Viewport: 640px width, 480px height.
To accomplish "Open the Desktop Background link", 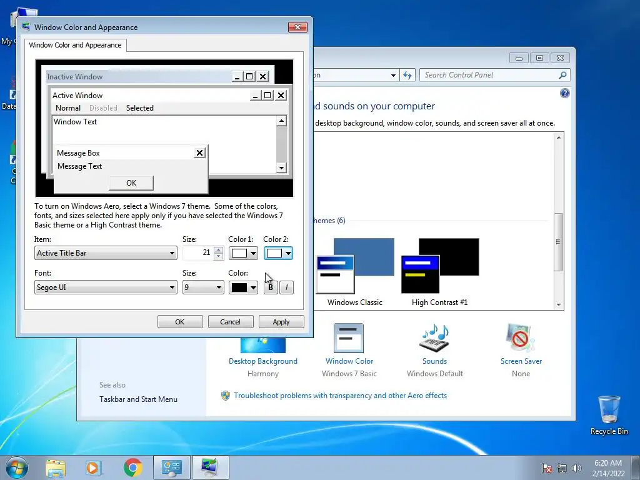I will [x=263, y=361].
